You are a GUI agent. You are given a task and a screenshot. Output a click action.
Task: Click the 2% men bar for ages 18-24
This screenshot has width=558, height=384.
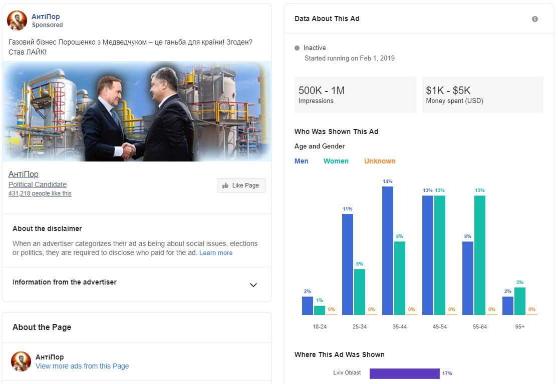pyautogui.click(x=308, y=306)
